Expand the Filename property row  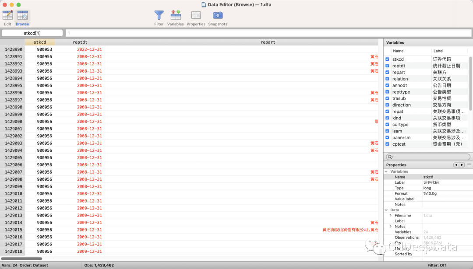[x=391, y=215]
